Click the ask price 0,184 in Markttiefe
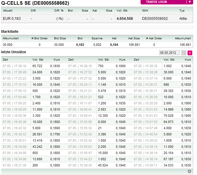The width and height of the screenshot is (197, 175). pos(114,45)
